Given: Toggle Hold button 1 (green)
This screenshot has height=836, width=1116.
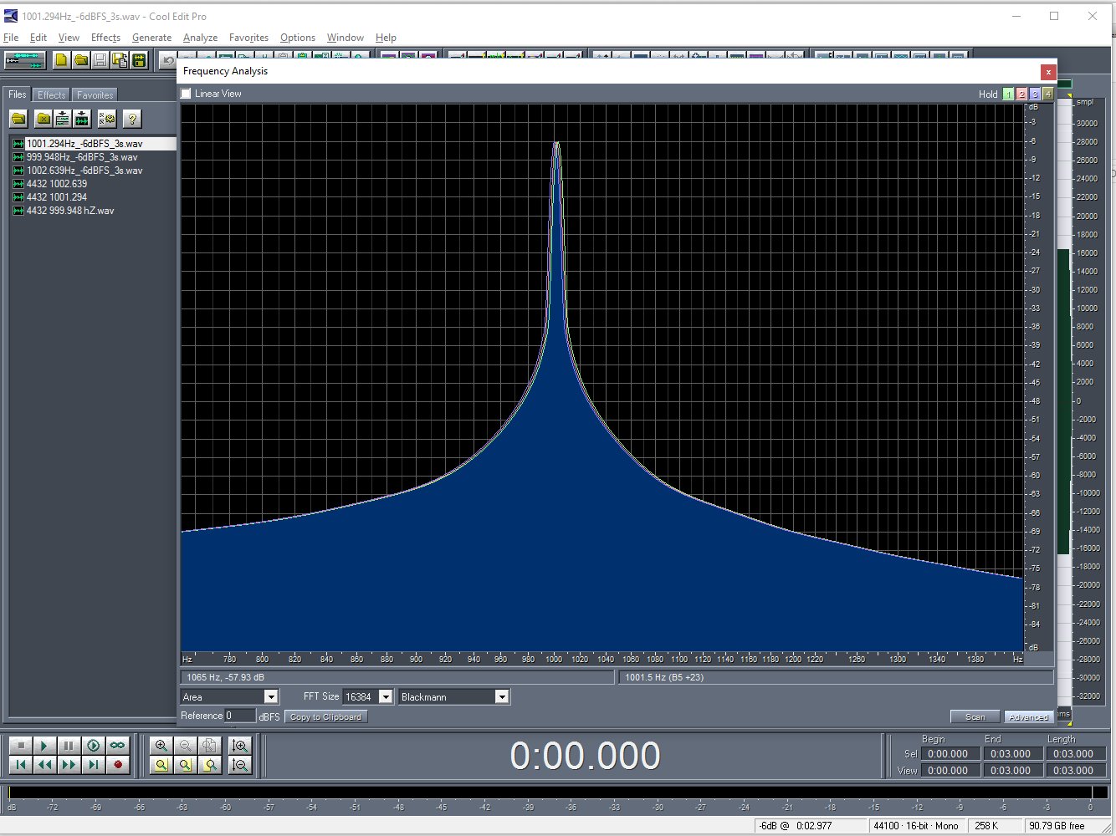Looking at the screenshot, I should pyautogui.click(x=1008, y=94).
